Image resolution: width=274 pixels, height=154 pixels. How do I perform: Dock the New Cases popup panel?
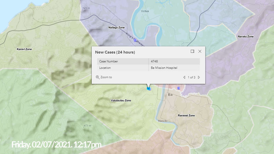pyautogui.click(x=192, y=51)
